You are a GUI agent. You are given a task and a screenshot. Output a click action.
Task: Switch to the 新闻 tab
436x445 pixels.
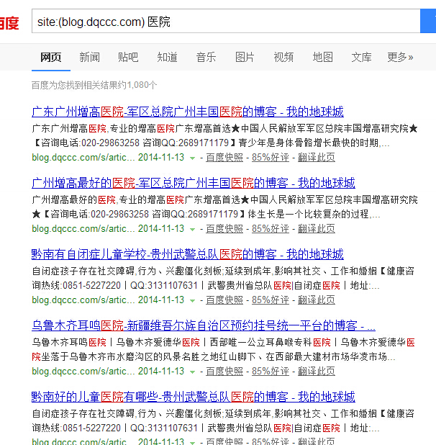click(90, 58)
